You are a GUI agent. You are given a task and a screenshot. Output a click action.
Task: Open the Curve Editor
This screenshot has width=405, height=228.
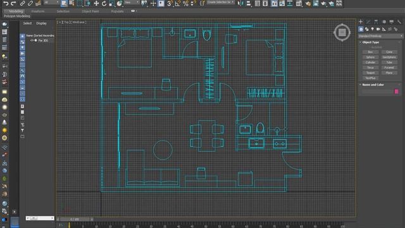(x=282, y=3)
